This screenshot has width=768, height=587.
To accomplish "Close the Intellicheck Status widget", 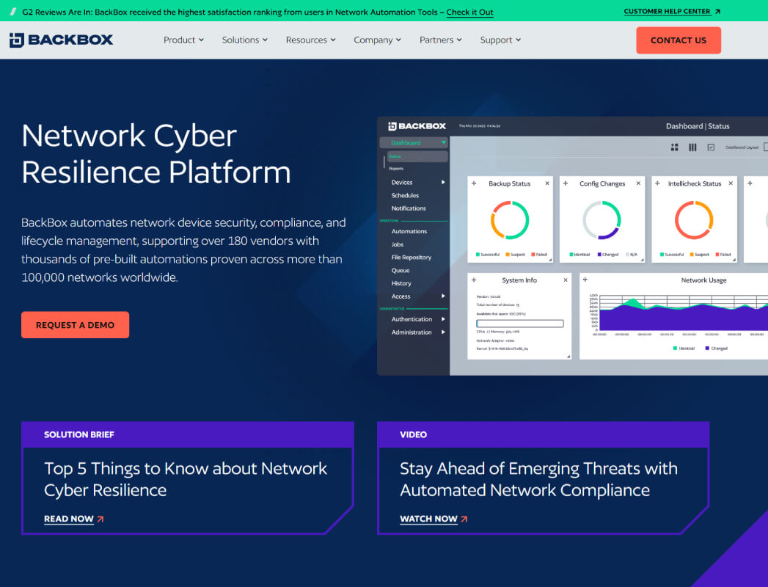I will coord(731,183).
